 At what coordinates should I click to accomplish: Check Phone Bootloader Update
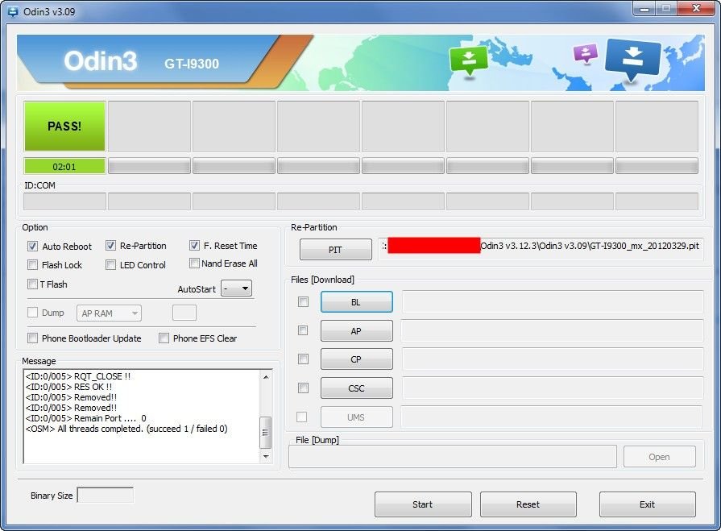tap(33, 338)
